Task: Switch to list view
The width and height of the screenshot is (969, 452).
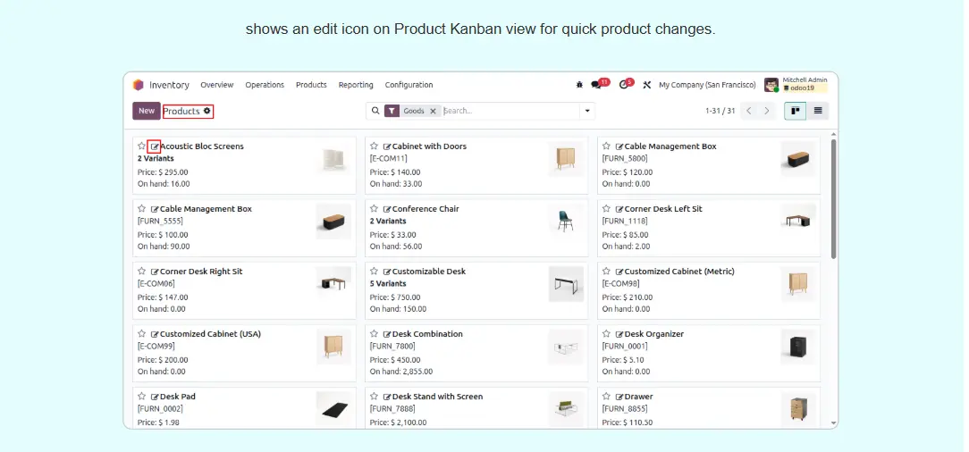Action: point(817,111)
